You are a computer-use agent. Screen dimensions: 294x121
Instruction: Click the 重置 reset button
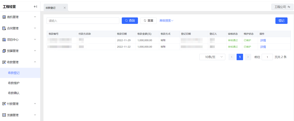tap(148, 21)
